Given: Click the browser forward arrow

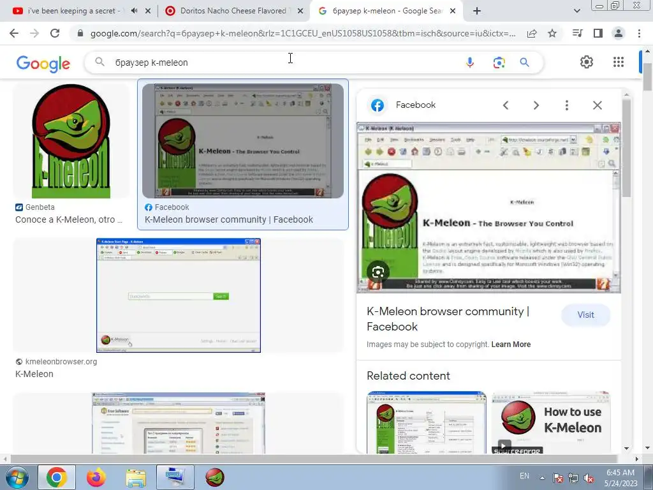Looking at the screenshot, I should 34,33.
